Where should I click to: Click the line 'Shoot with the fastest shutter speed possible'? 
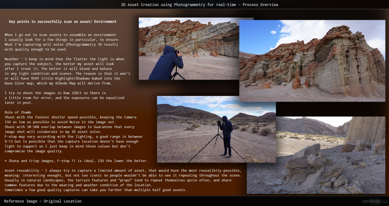click(x=70, y=117)
